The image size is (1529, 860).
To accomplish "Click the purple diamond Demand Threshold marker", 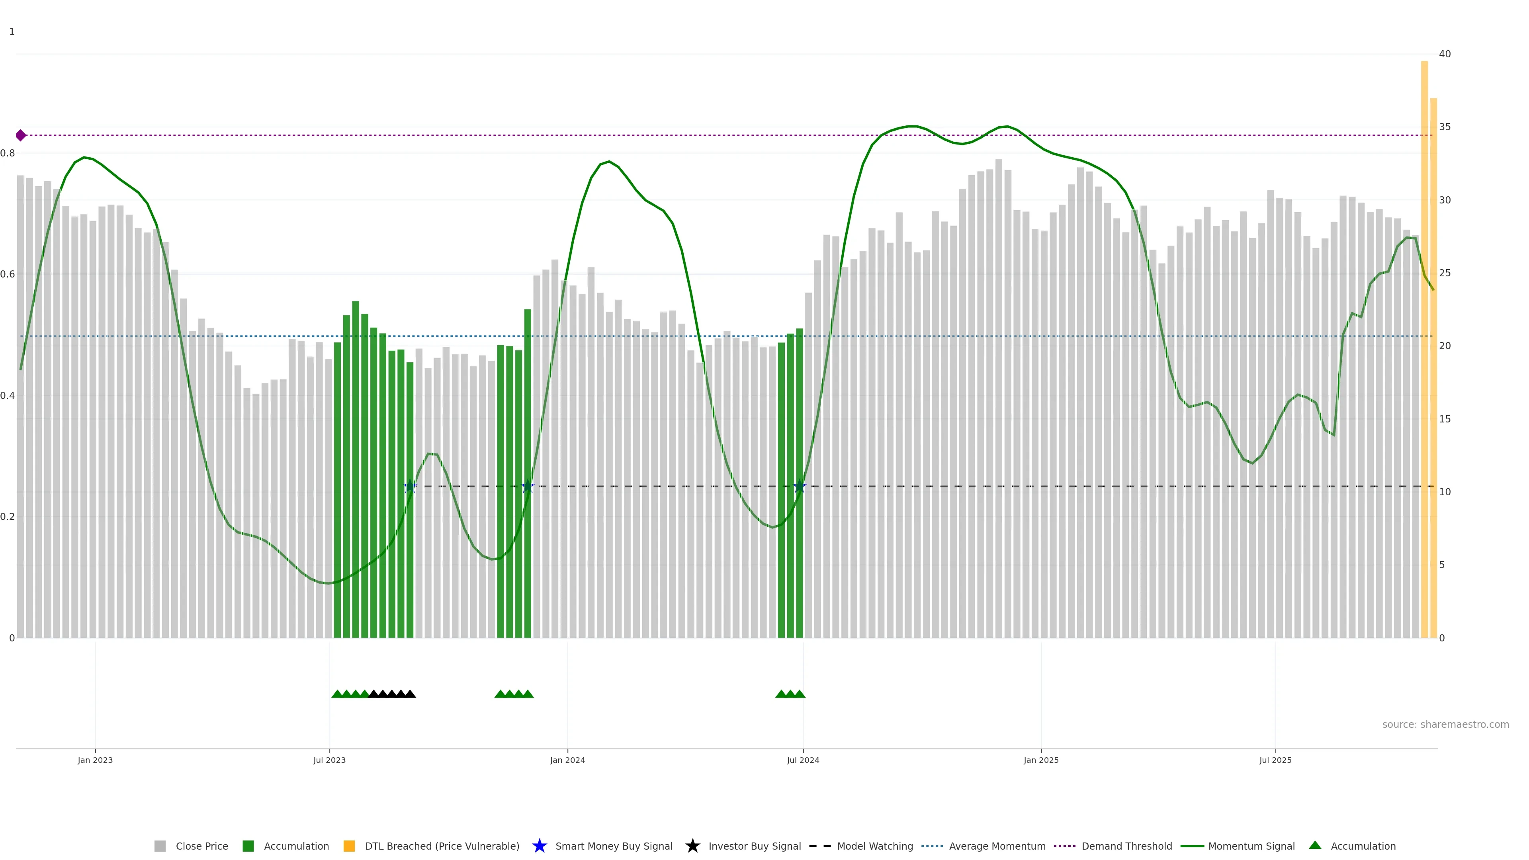I will point(21,135).
